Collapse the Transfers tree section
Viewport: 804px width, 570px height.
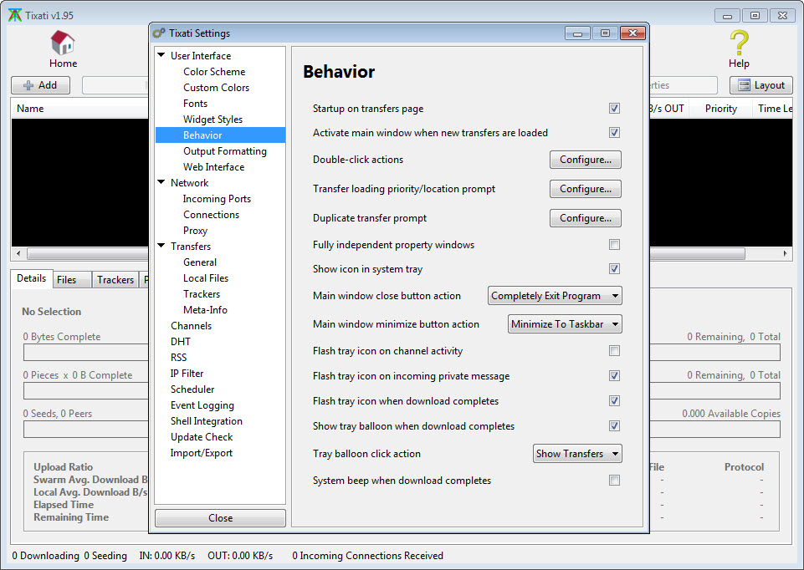coord(161,246)
